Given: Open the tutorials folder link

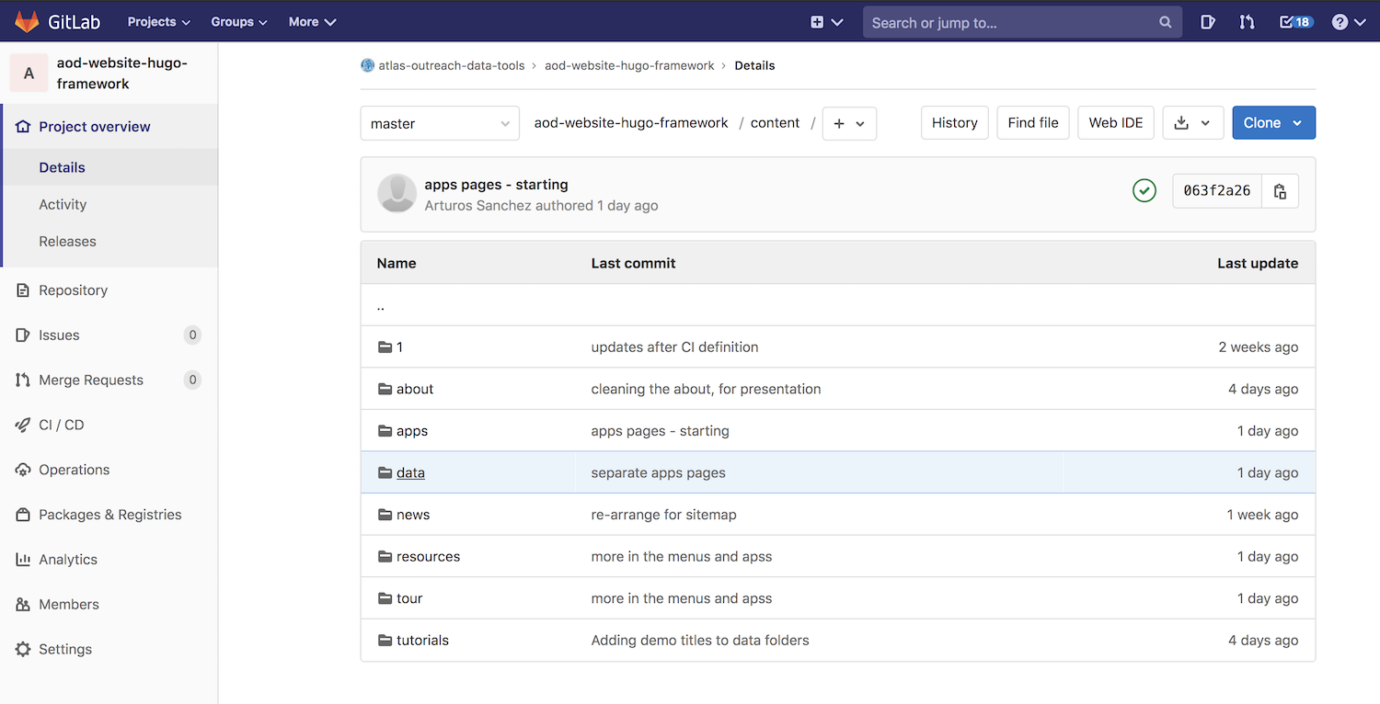Looking at the screenshot, I should point(422,641).
